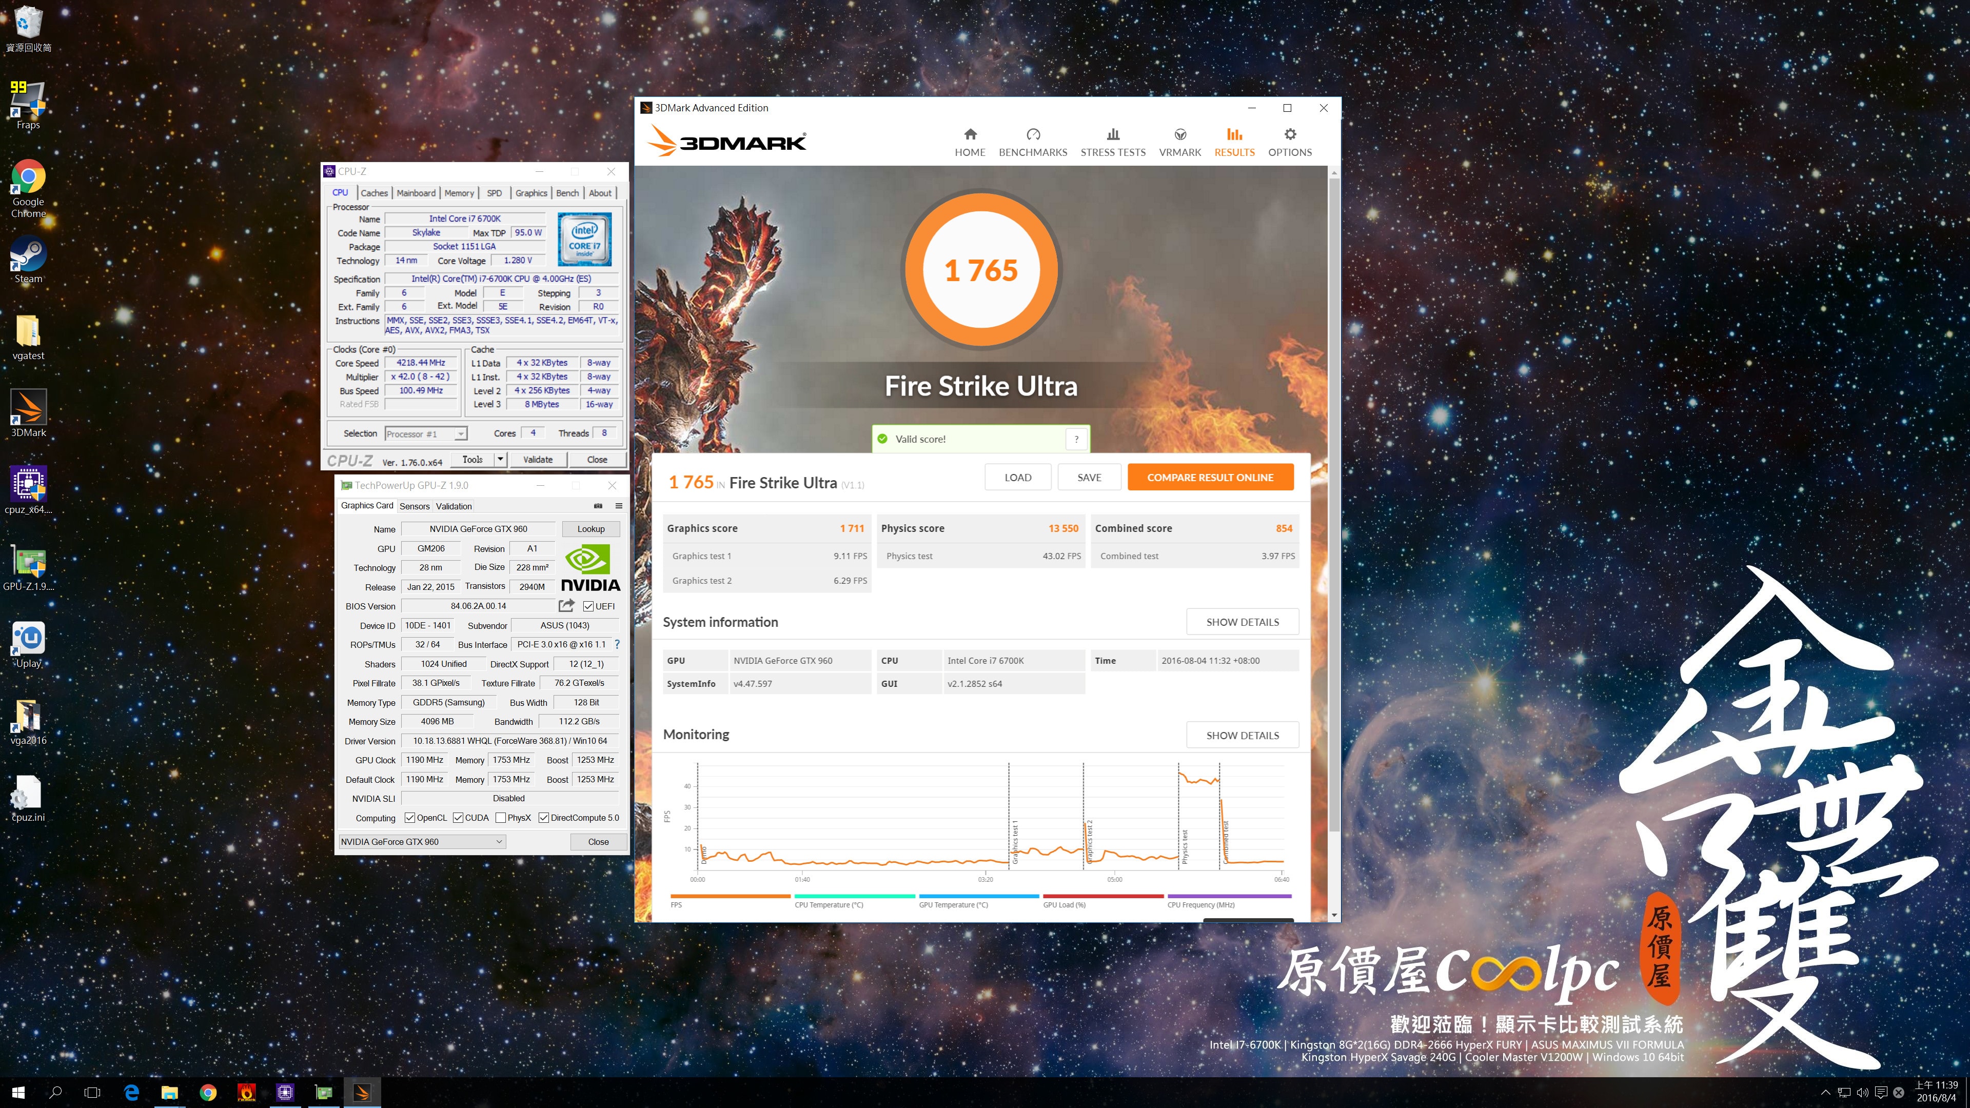Toggle the OpenCL checkbox in GPU-Z
Image resolution: width=1970 pixels, height=1108 pixels.
(x=410, y=818)
